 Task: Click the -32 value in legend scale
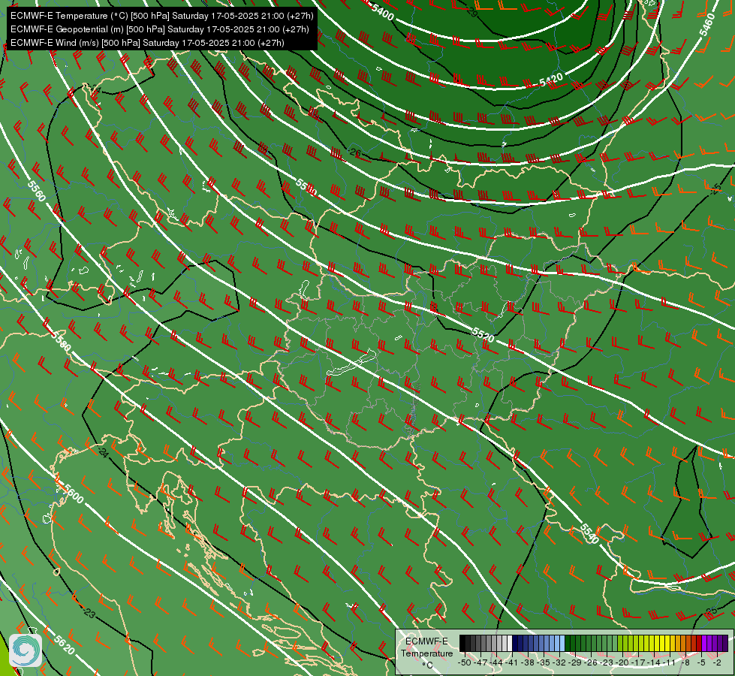click(x=559, y=662)
